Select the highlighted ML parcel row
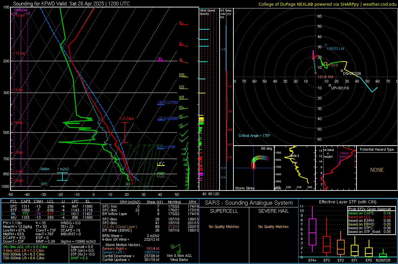This screenshot has width=398, height=264. [x=51, y=214]
